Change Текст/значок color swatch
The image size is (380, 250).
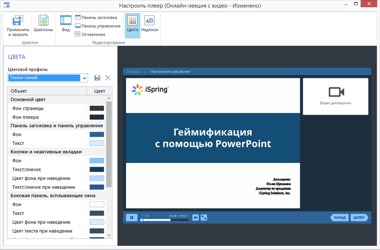coord(97,169)
